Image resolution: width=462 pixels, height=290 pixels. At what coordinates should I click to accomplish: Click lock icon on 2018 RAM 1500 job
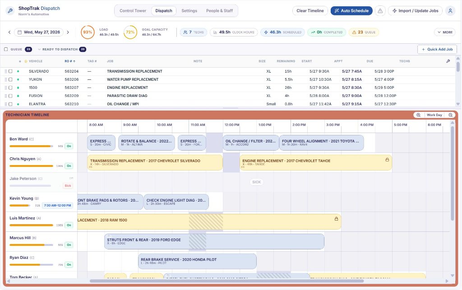[336, 219]
